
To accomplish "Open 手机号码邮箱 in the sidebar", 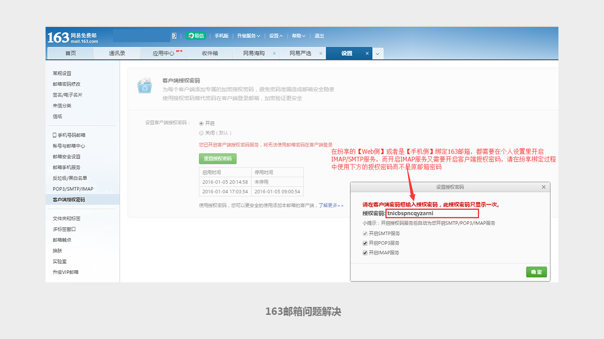I will [x=69, y=135].
